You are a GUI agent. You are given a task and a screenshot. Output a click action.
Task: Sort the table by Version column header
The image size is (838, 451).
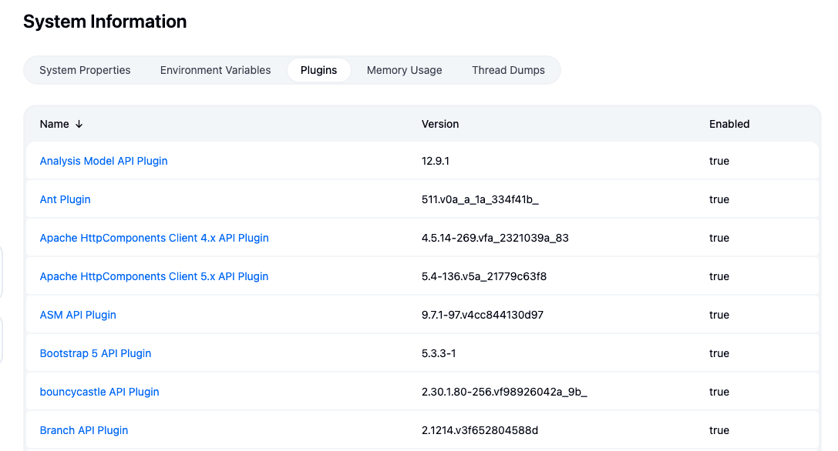click(439, 124)
